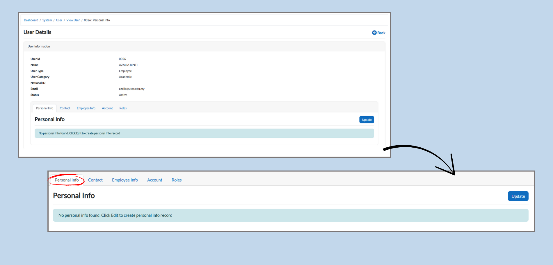553x265 pixels.
Task: Select Account tab in the upper User Details page
Action: point(107,108)
